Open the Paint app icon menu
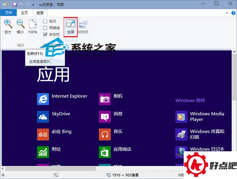This screenshot has width=237, height=179. pyautogui.click(x=5, y=4)
